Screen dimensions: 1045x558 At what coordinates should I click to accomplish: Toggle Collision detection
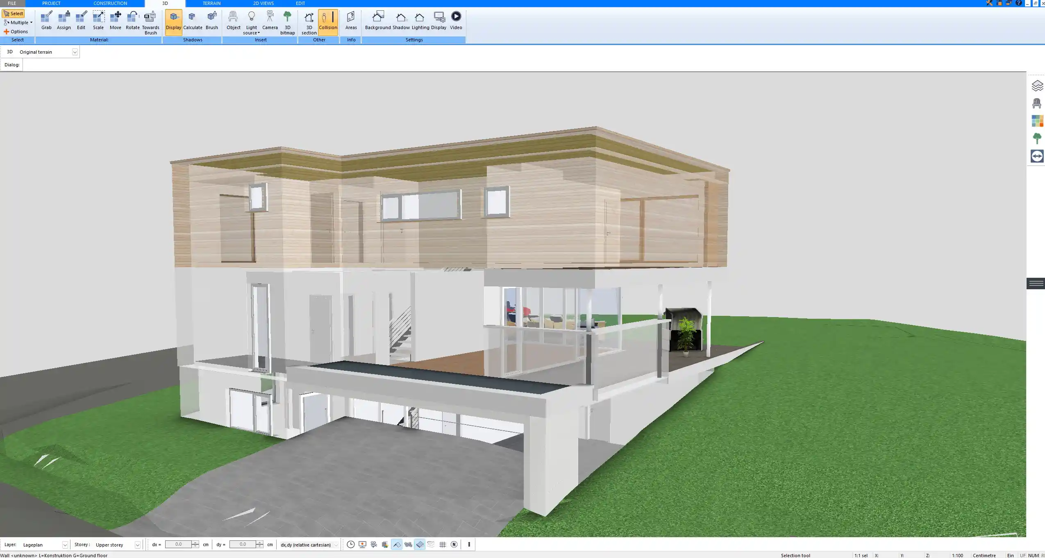coord(328,22)
